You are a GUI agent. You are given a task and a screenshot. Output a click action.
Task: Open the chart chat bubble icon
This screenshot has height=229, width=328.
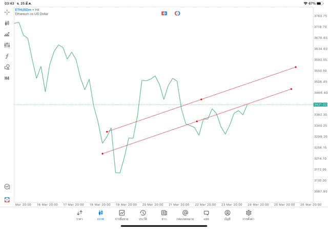[x=7, y=187]
